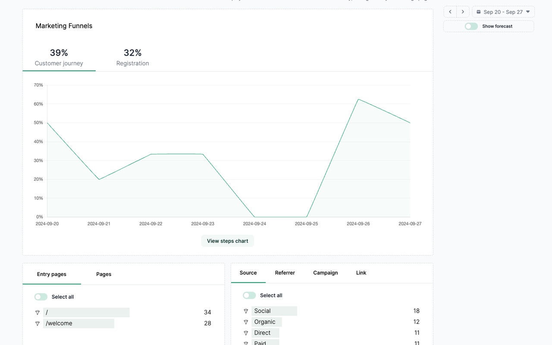
Task: Open the Campaign tab
Action: pyautogui.click(x=325, y=273)
